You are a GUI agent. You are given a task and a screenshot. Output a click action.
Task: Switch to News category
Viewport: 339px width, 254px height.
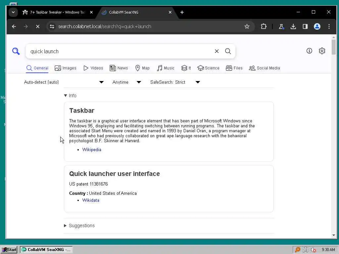119,68
